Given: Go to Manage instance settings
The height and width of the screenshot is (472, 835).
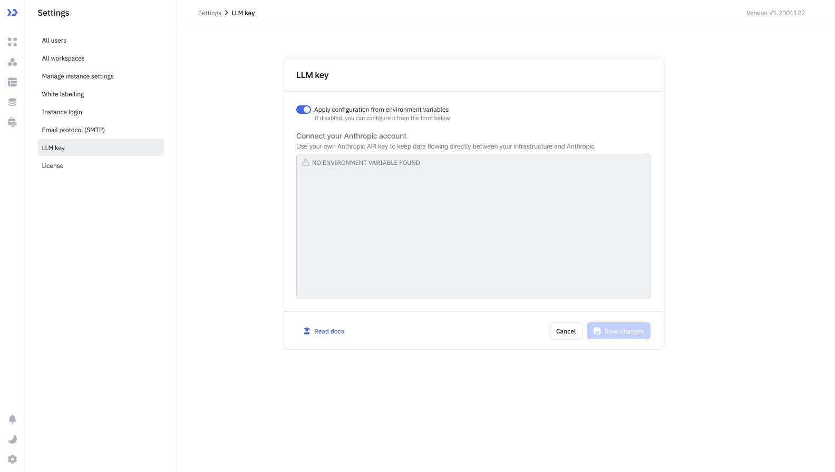Looking at the screenshot, I should point(77,76).
